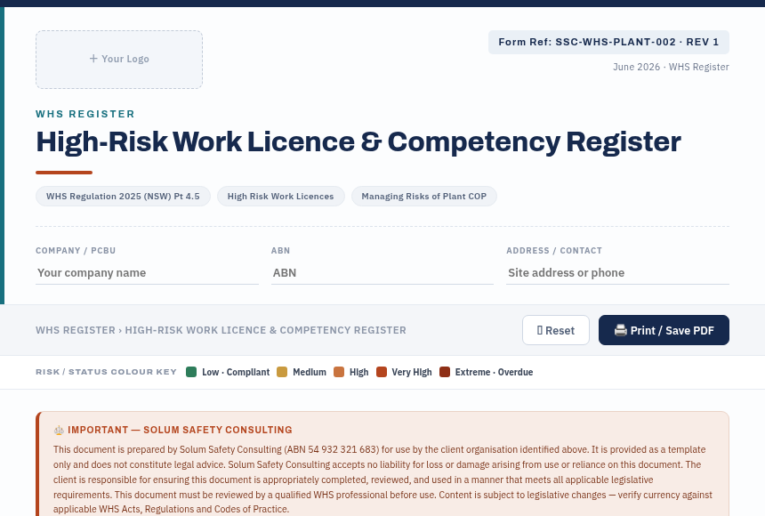Click the ADDRESS / CONTACT label
Screen dimensions: 765x516
554,250
